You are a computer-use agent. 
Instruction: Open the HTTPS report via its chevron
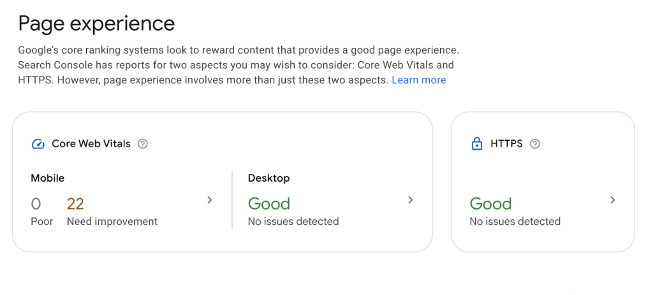tap(613, 200)
